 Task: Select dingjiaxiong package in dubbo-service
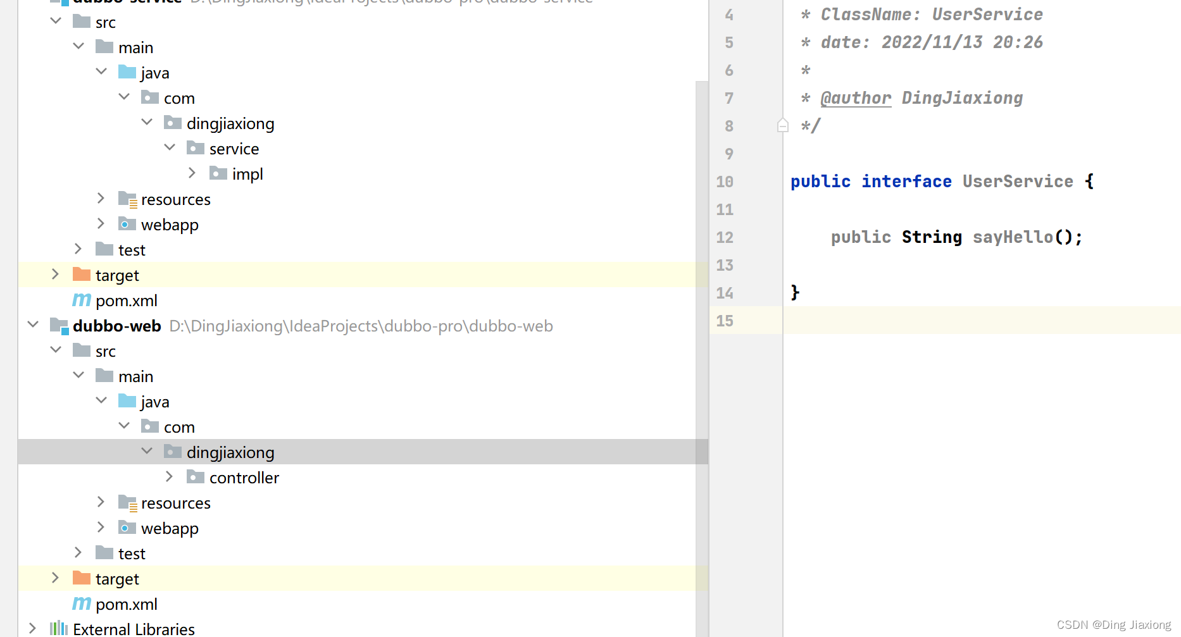click(230, 123)
